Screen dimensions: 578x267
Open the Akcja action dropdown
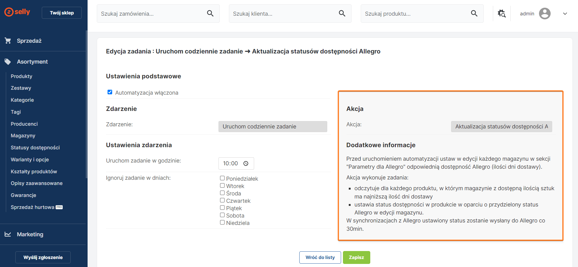coord(501,127)
